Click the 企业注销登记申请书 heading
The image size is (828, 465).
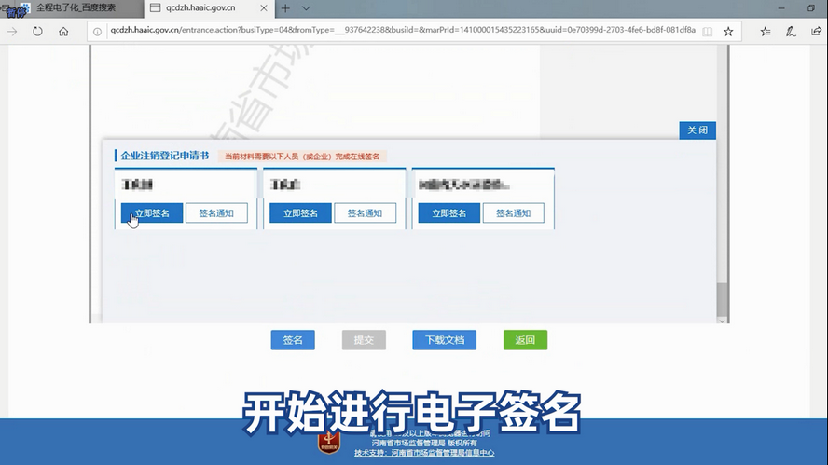point(165,156)
